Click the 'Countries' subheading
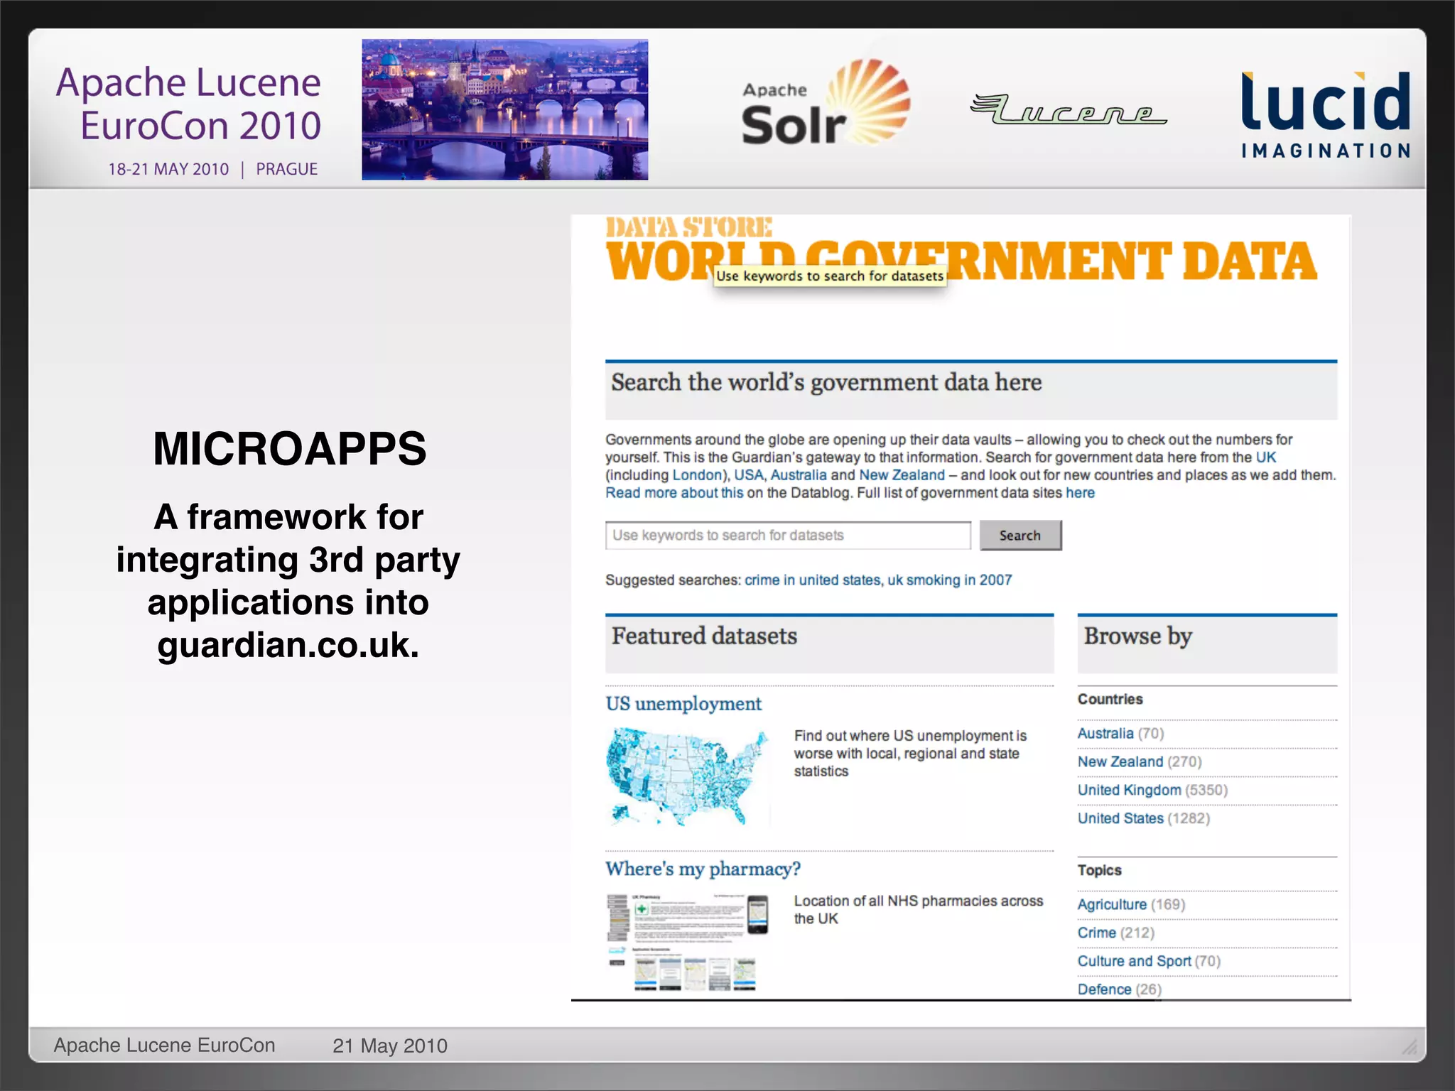 [1110, 700]
